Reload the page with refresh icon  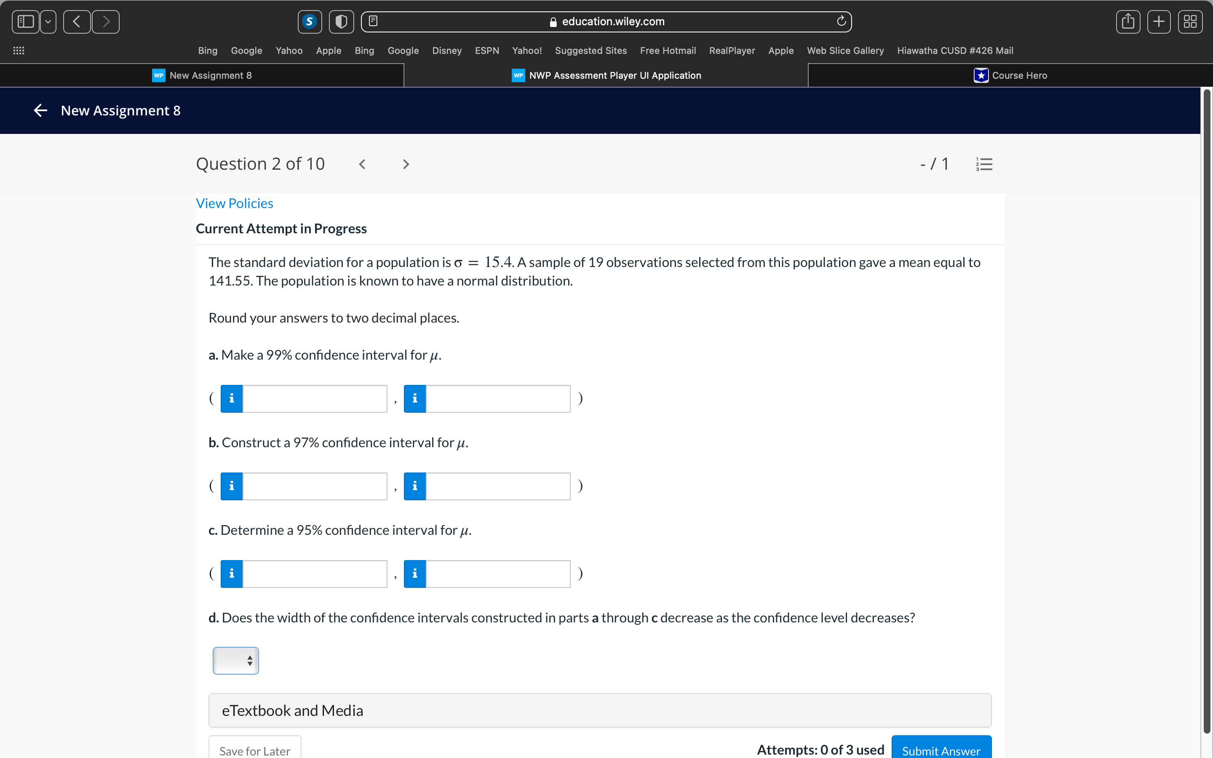tap(841, 21)
